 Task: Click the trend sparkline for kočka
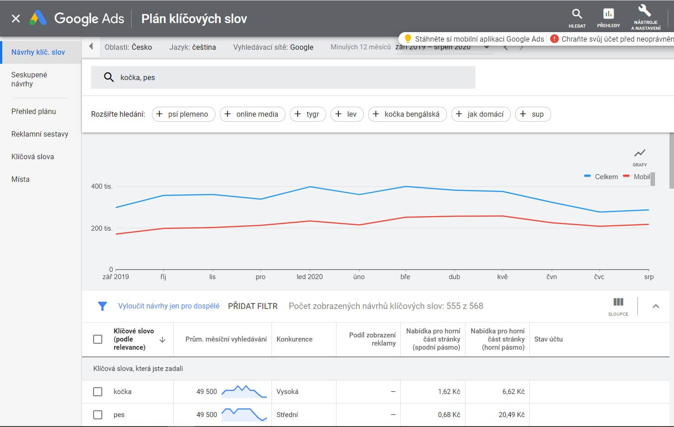pos(244,391)
